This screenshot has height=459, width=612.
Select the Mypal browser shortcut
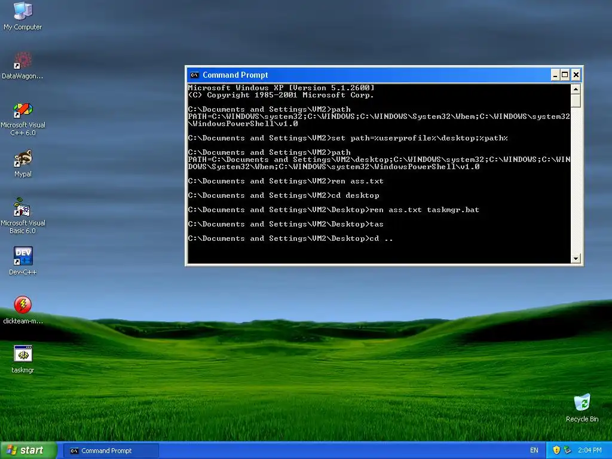pyautogui.click(x=23, y=163)
